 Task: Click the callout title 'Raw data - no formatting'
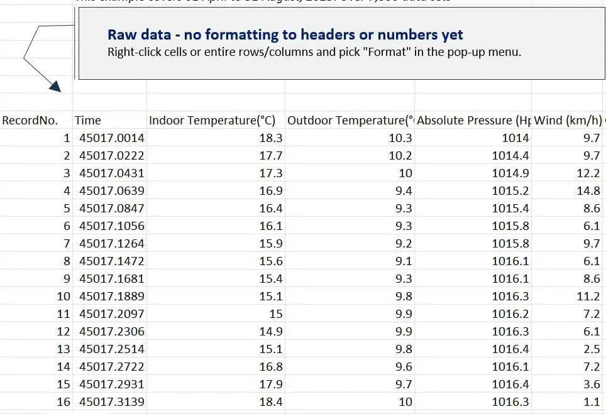click(x=285, y=35)
